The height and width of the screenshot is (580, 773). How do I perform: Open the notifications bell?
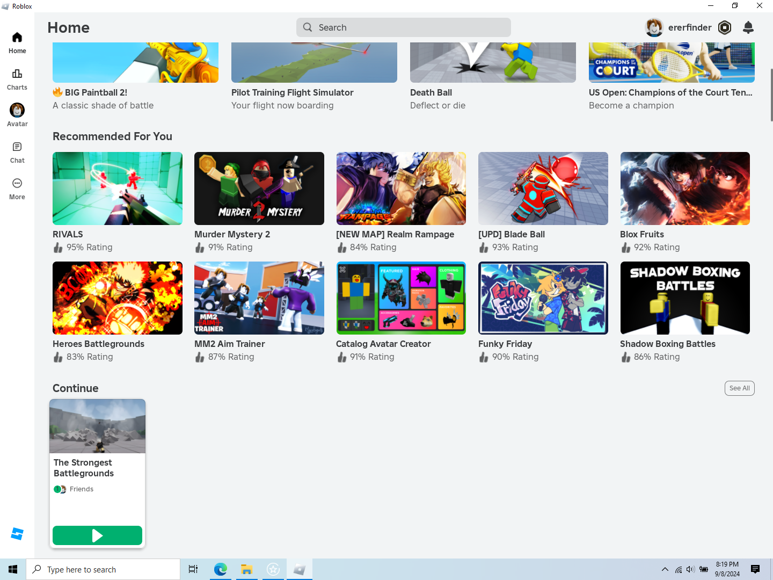pos(748,27)
